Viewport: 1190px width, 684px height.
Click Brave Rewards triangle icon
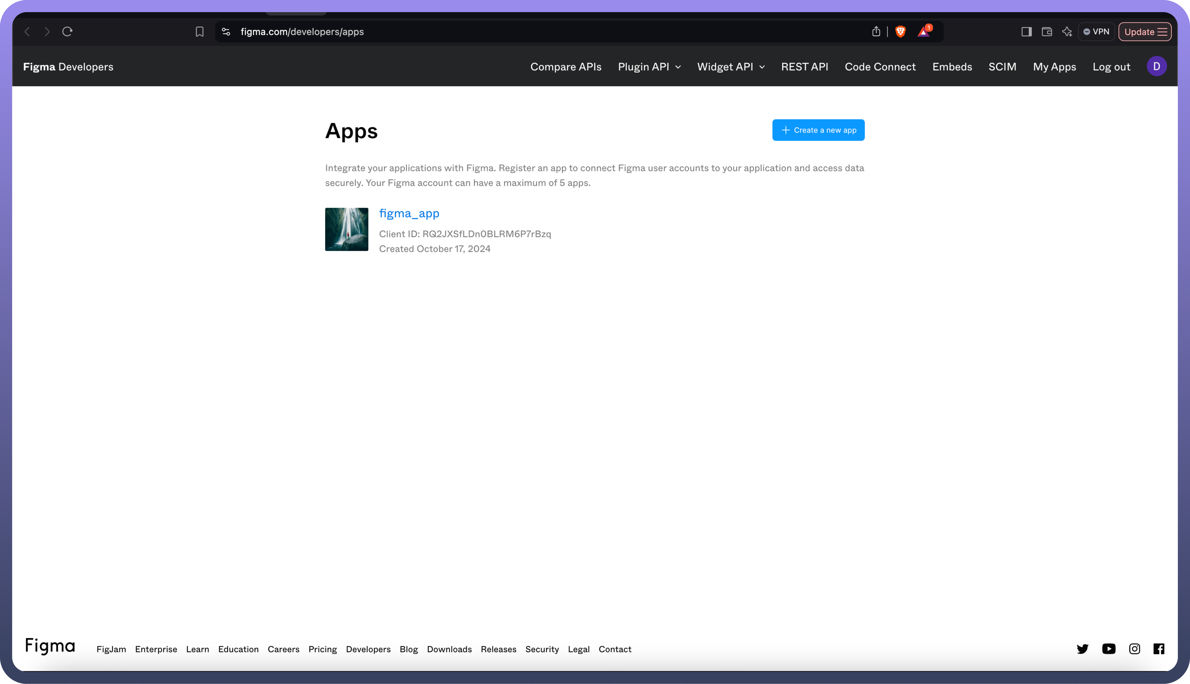924,32
